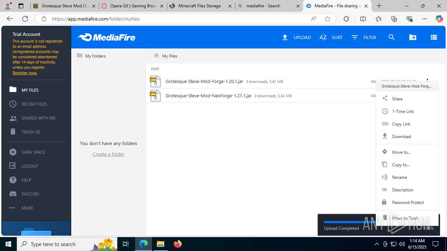Choose Move to Trash from context menu
The image size is (447, 251).
(x=407, y=218)
